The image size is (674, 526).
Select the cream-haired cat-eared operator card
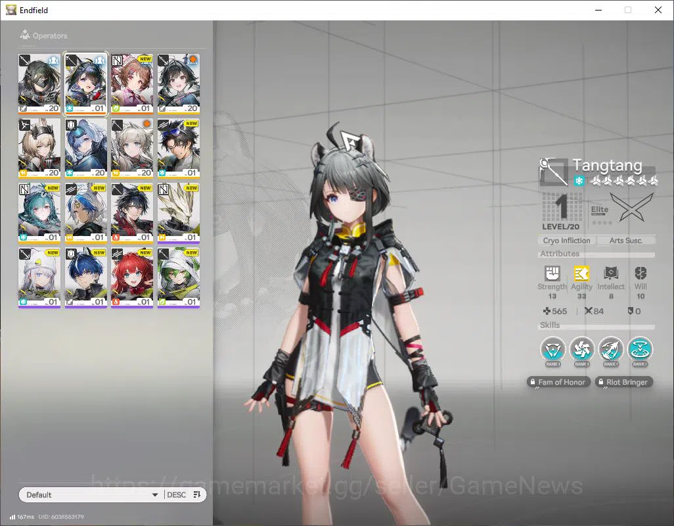tap(132, 149)
